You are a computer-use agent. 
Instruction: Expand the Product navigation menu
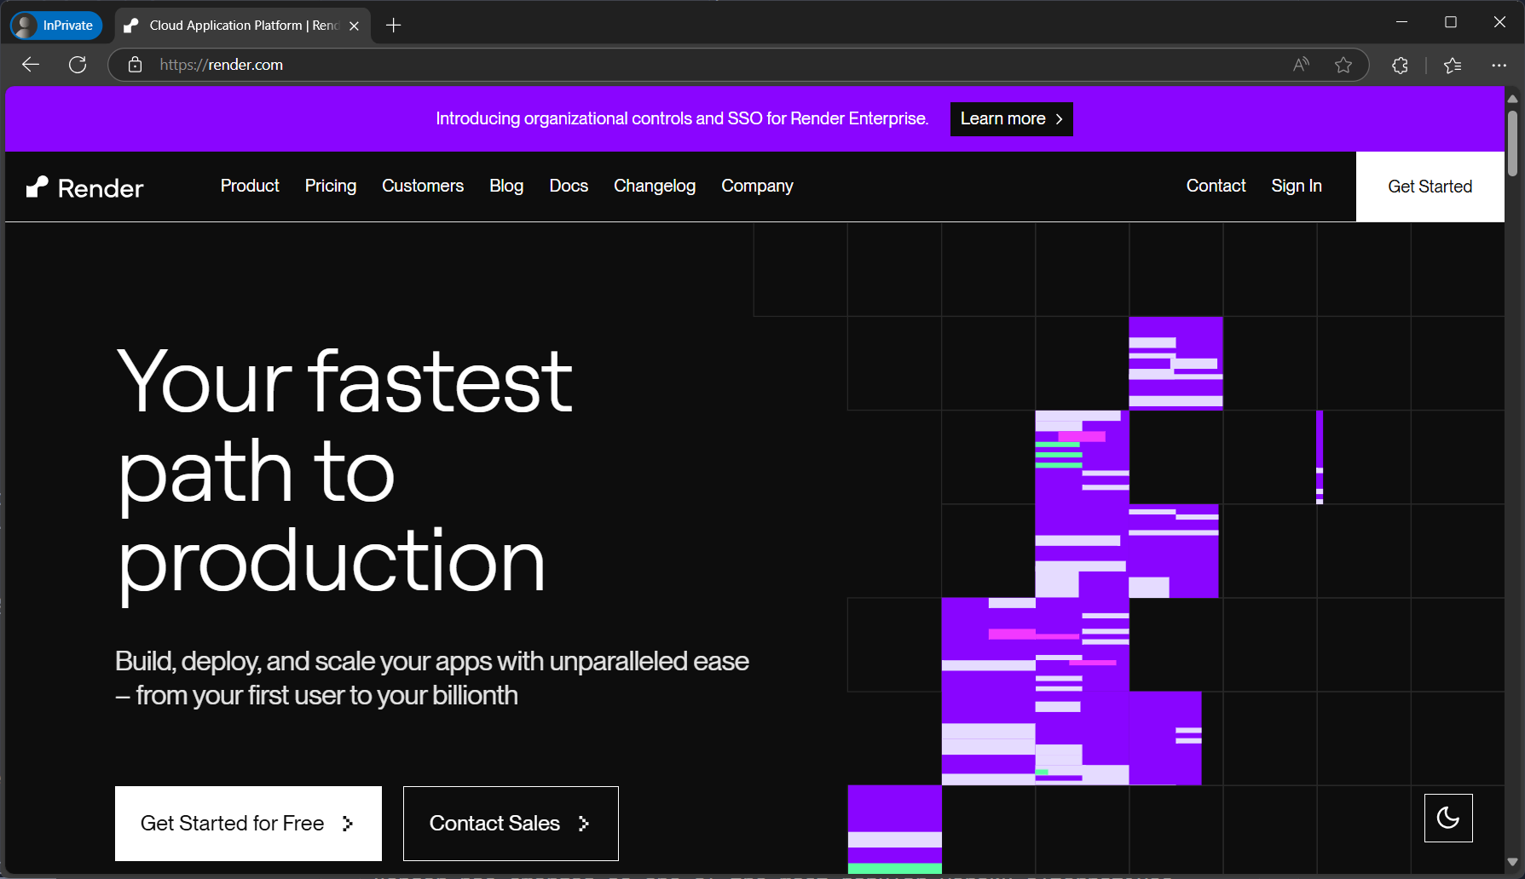250,186
